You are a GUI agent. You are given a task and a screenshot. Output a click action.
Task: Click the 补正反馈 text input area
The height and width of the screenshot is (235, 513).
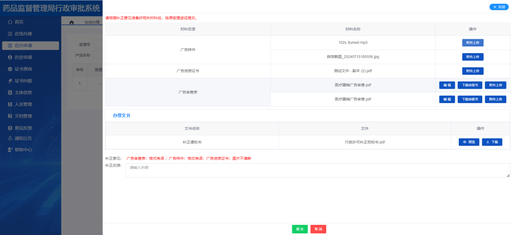(317, 170)
